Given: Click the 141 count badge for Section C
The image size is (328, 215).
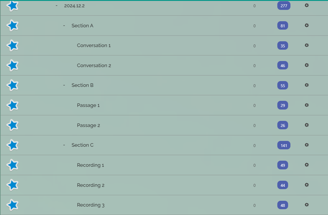Looking at the screenshot, I should coord(284,145).
